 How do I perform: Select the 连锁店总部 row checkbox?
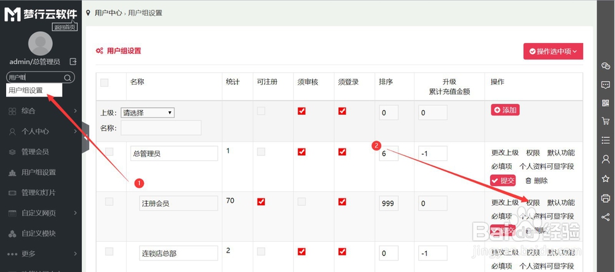point(109,251)
